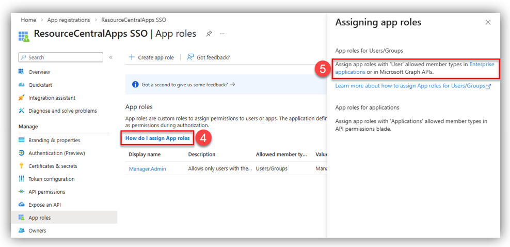Viewport: 510px width, 247px height.
Task: Close the Assigning app roles panel
Action: coord(488,23)
